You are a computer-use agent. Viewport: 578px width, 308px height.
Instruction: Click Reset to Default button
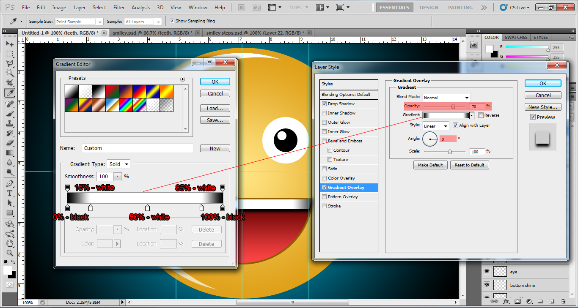[469, 165]
